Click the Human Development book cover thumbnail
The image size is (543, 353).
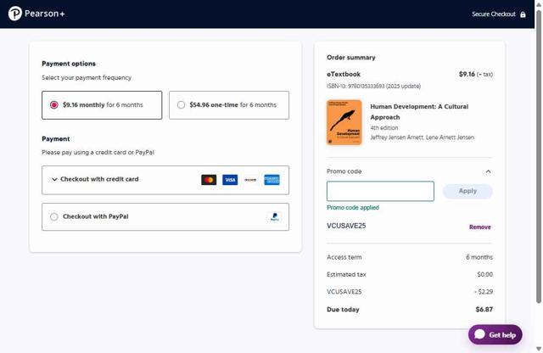[x=344, y=122]
